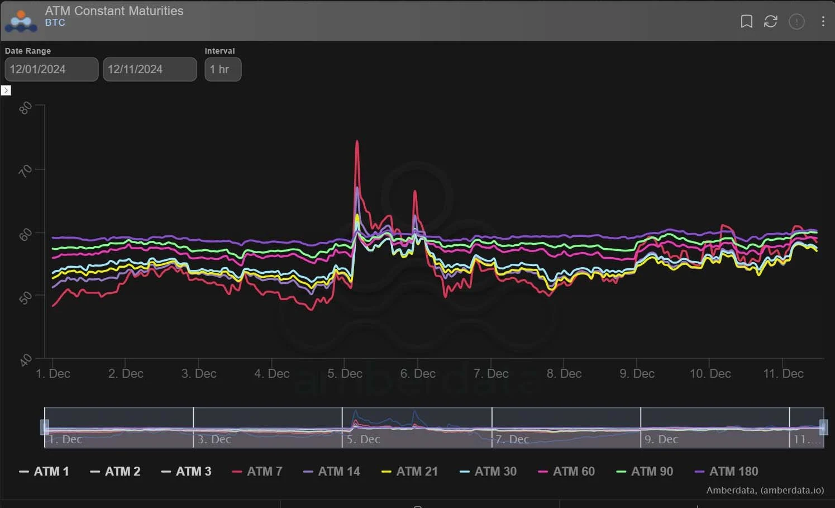Image resolution: width=835 pixels, height=508 pixels.
Task: Click the Amberdata (amberdata.io) credit link
Action: pos(765,490)
